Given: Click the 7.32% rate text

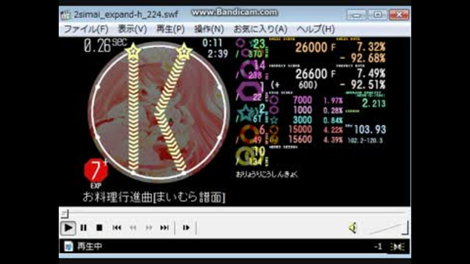Looking at the screenshot, I should pyautogui.click(x=371, y=47).
